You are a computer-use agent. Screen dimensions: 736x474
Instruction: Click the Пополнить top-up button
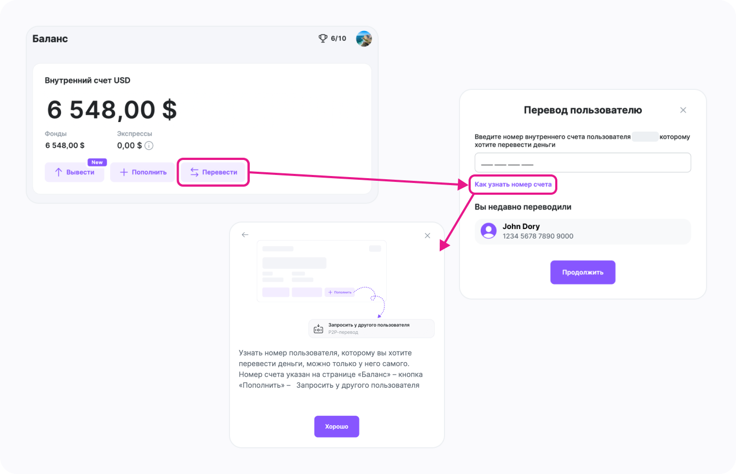pos(143,172)
